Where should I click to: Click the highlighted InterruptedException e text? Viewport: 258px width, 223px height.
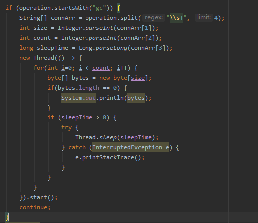point(131,147)
